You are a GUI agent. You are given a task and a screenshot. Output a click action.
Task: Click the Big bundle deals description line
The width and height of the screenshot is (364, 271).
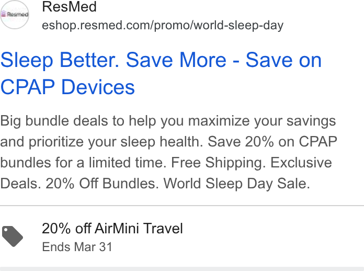pyautogui.click(x=168, y=121)
